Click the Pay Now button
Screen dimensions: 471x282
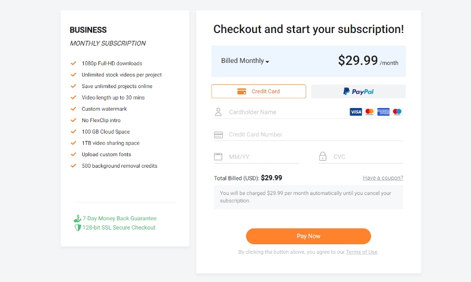(308, 236)
